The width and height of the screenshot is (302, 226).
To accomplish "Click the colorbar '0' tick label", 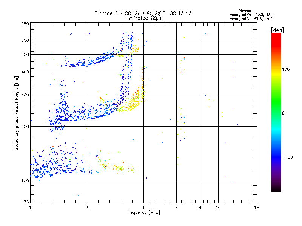I will pyautogui.click(x=283, y=113).
